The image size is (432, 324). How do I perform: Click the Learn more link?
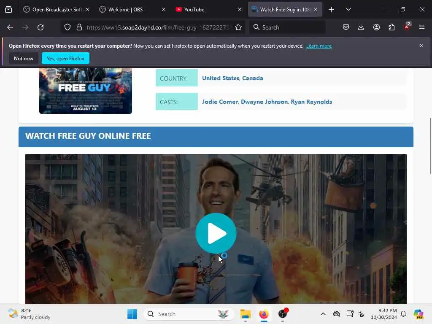(x=319, y=46)
